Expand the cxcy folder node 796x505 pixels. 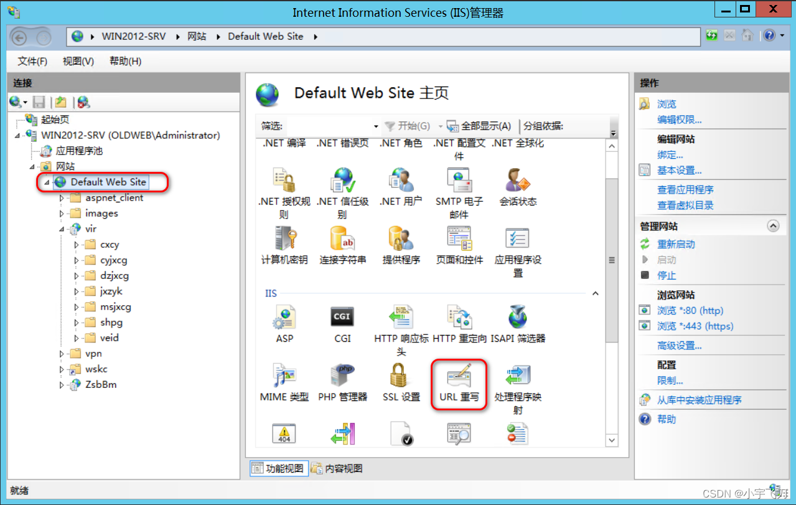(x=77, y=245)
